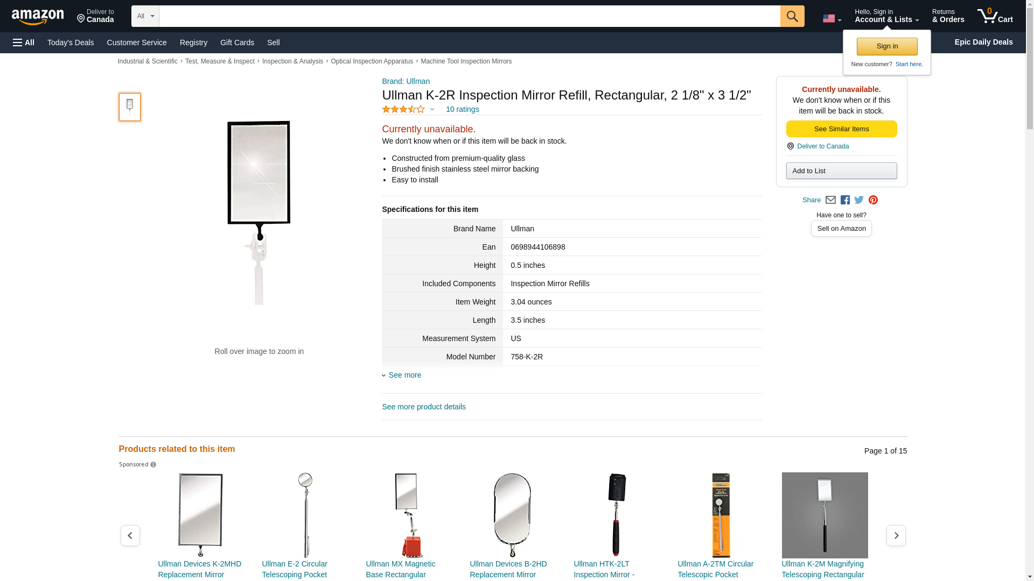Open the shopping cart icon

pos(995,16)
